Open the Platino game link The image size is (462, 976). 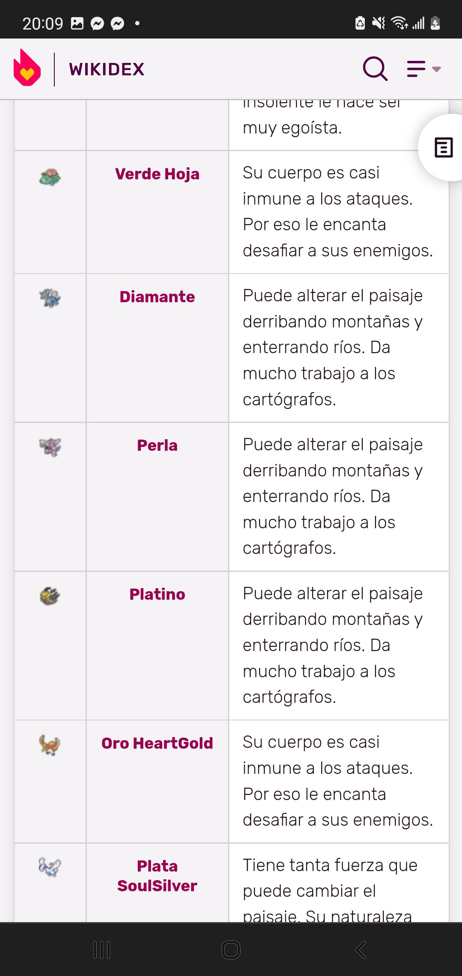tap(157, 594)
